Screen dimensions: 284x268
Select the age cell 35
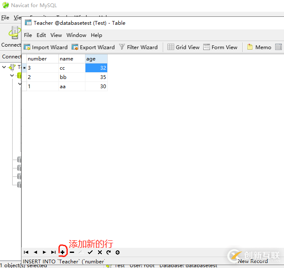[96, 77]
